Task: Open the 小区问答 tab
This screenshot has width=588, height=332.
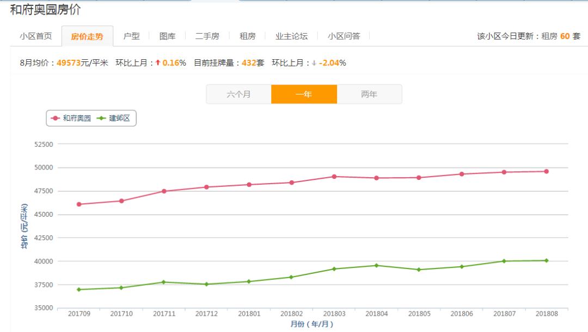Action: 344,35
